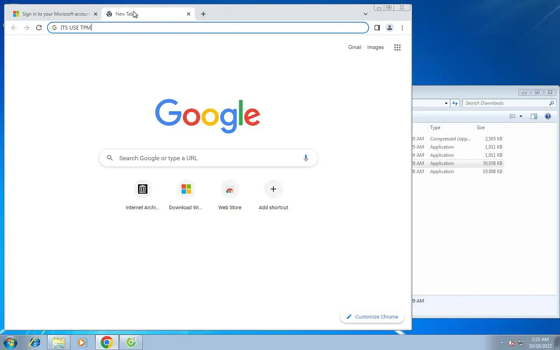Click the Google logo
Image resolution: width=560 pixels, height=350 pixels.
click(x=208, y=115)
